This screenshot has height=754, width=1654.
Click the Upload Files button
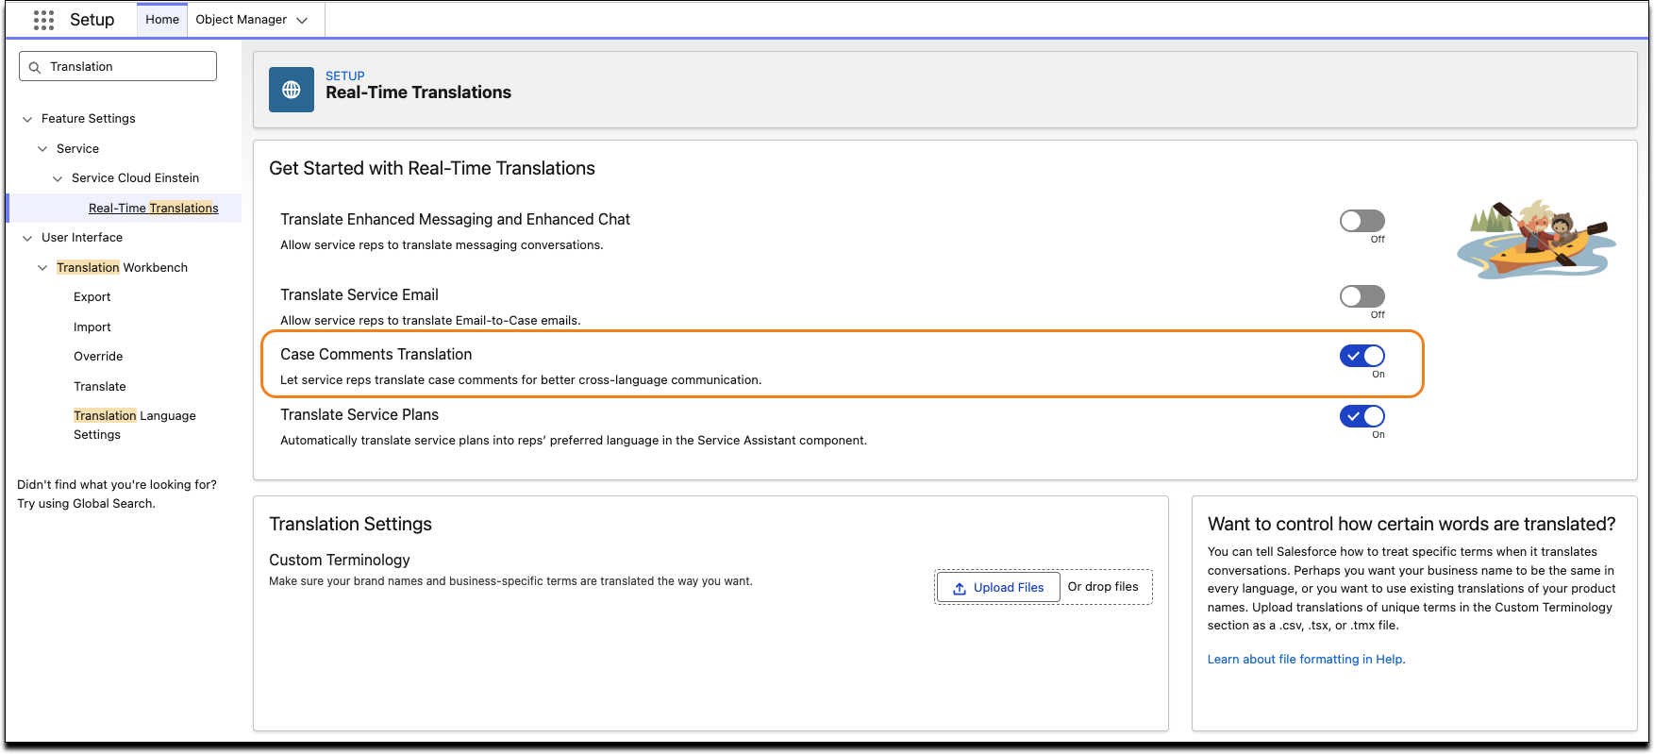(998, 588)
